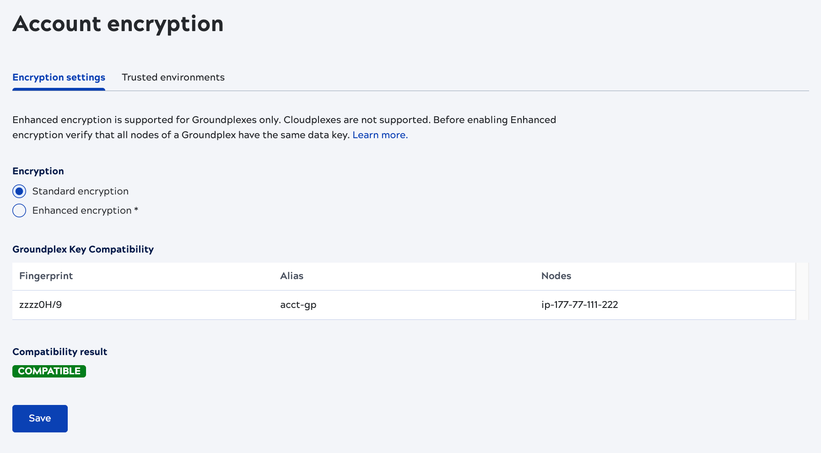Viewport: 821px width, 453px height.
Task: Click the COMPATIBLE status badge
Action: click(x=49, y=371)
